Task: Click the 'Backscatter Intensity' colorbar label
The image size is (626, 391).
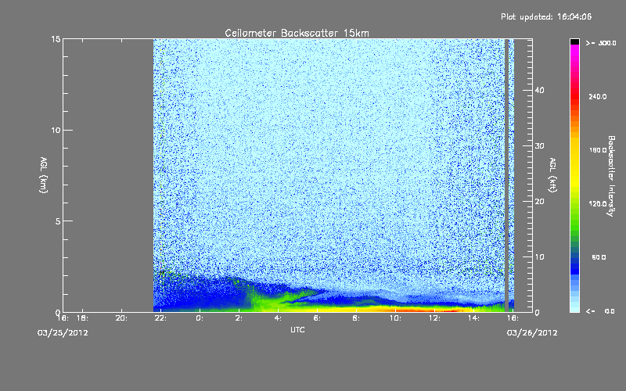Action: pos(611,176)
